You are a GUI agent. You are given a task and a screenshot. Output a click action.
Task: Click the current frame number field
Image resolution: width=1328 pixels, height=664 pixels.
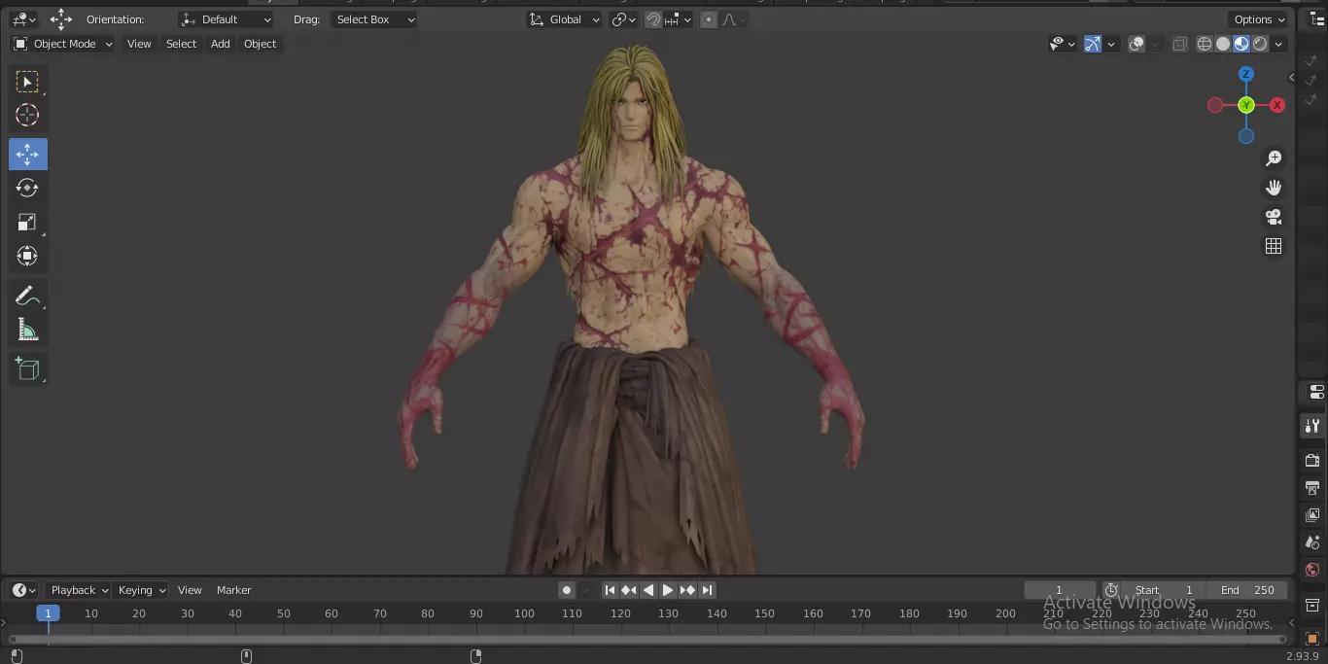[x=1060, y=590]
